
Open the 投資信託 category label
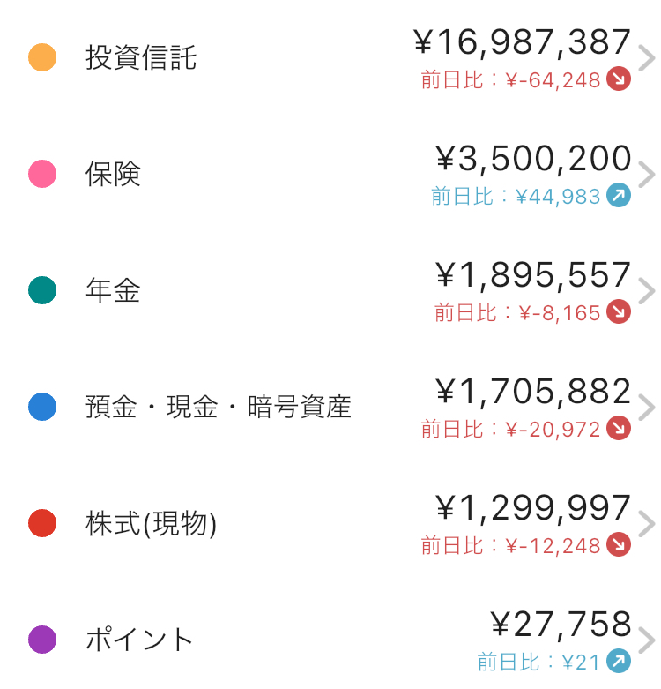[x=141, y=57]
